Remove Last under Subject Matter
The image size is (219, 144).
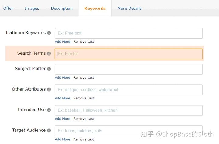[x=84, y=78]
